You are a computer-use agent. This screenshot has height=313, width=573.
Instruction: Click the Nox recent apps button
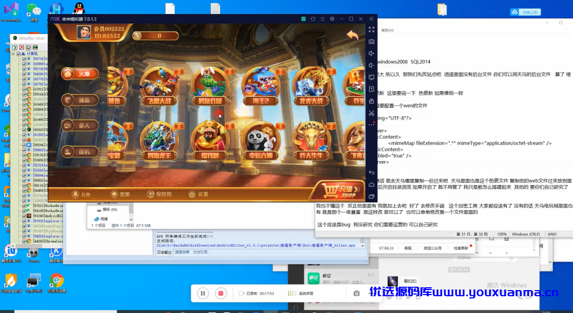click(x=372, y=196)
